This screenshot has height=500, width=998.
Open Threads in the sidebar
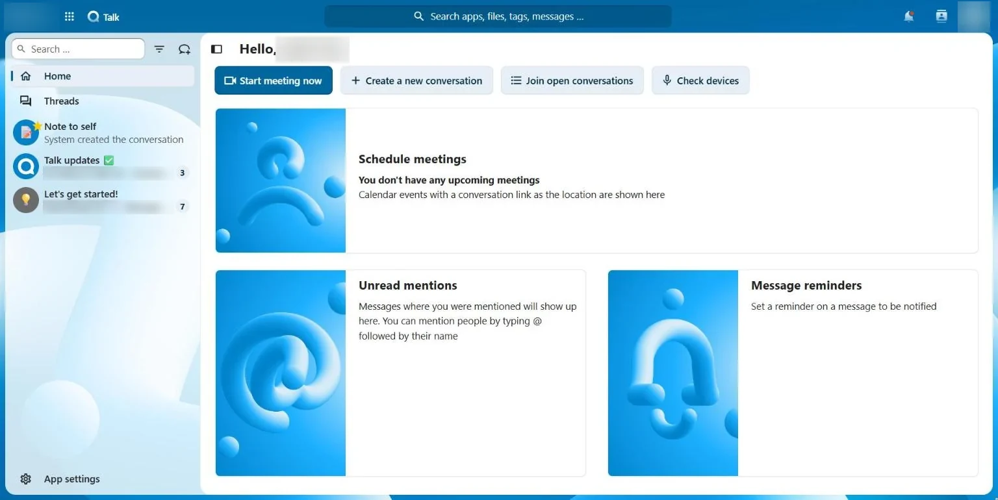pos(102,101)
